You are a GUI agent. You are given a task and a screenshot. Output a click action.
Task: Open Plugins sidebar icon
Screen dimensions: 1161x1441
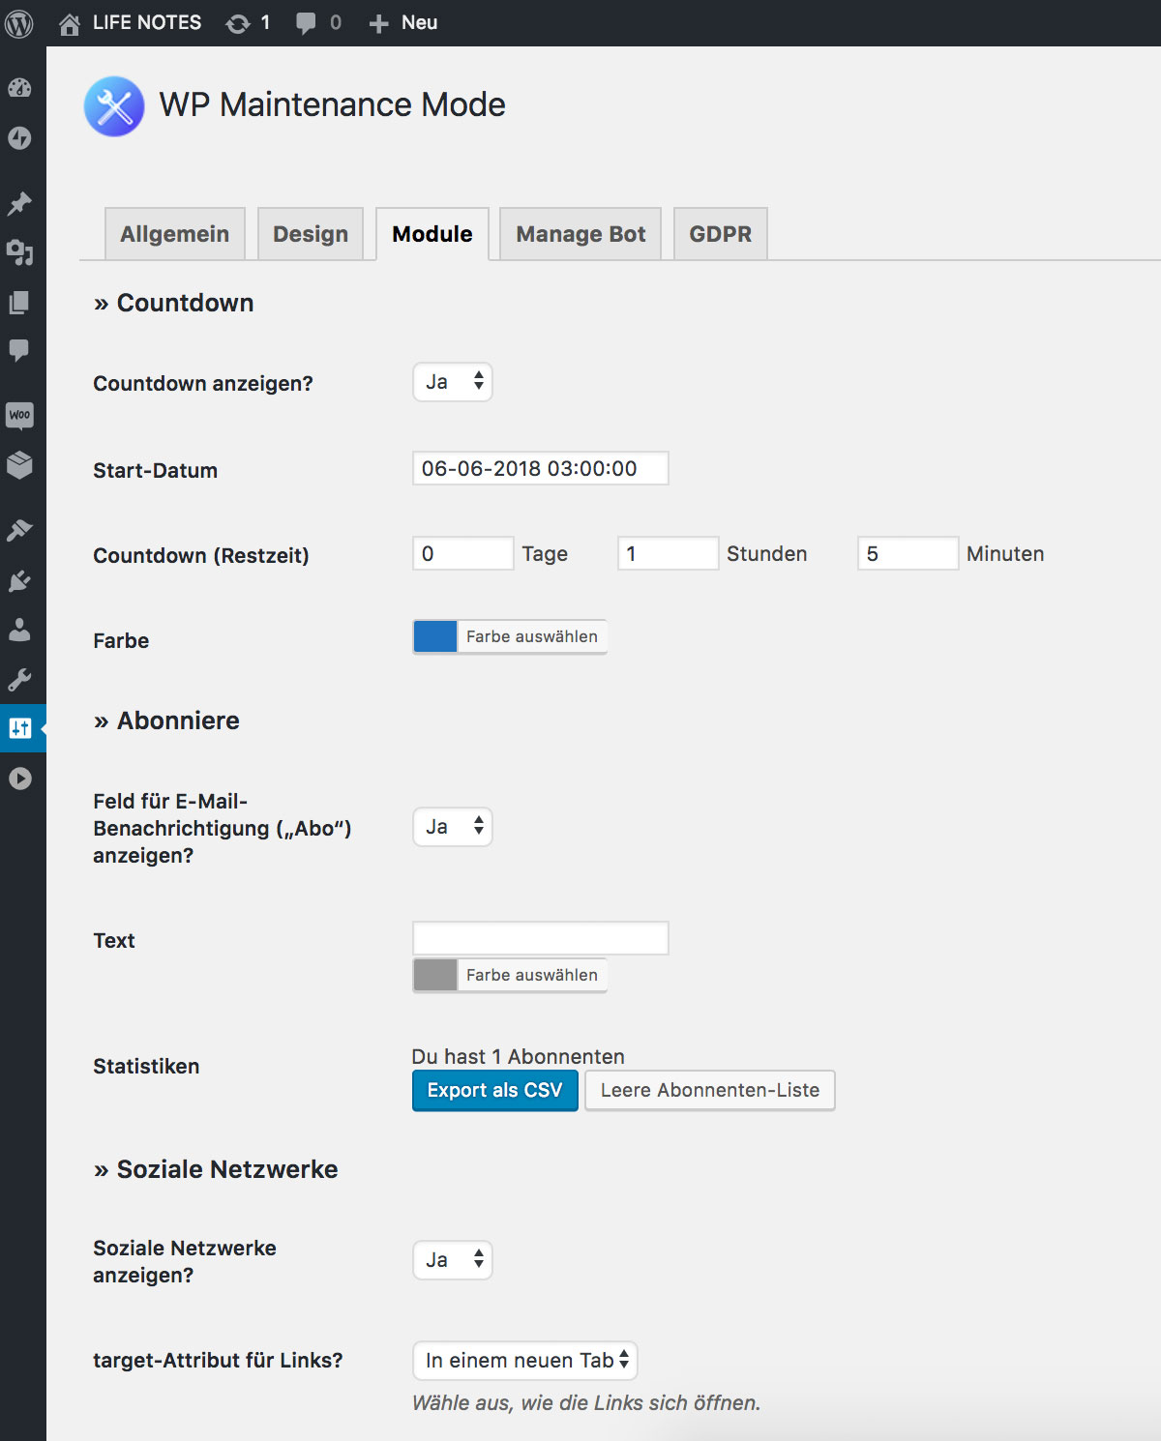click(x=19, y=581)
